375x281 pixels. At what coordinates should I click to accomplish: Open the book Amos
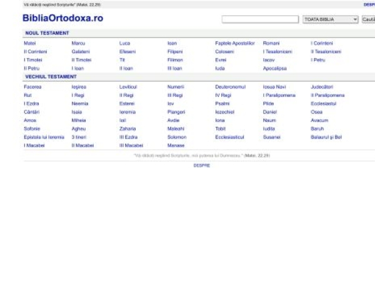(x=30, y=121)
